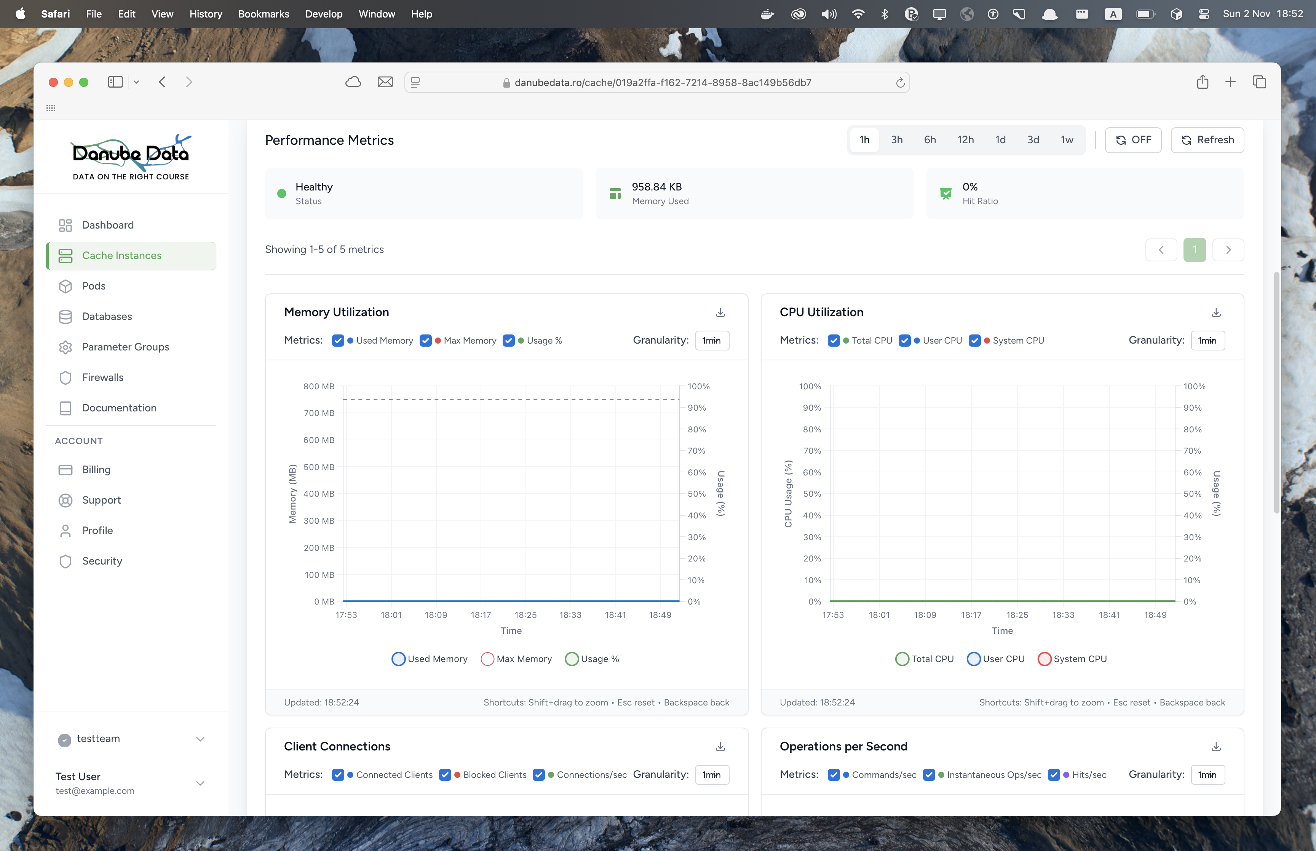Image resolution: width=1316 pixels, height=851 pixels.
Task: Toggle the auto-refresh OFF button
Action: 1133,140
